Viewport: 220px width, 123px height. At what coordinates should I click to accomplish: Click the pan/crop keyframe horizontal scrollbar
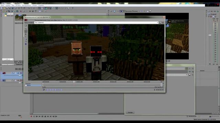100,87
